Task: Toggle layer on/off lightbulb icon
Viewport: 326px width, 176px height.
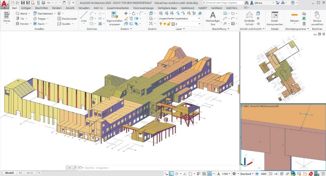Action: pos(160,24)
